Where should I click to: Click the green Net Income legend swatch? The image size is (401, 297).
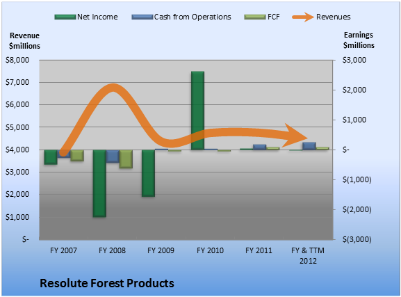(x=65, y=17)
